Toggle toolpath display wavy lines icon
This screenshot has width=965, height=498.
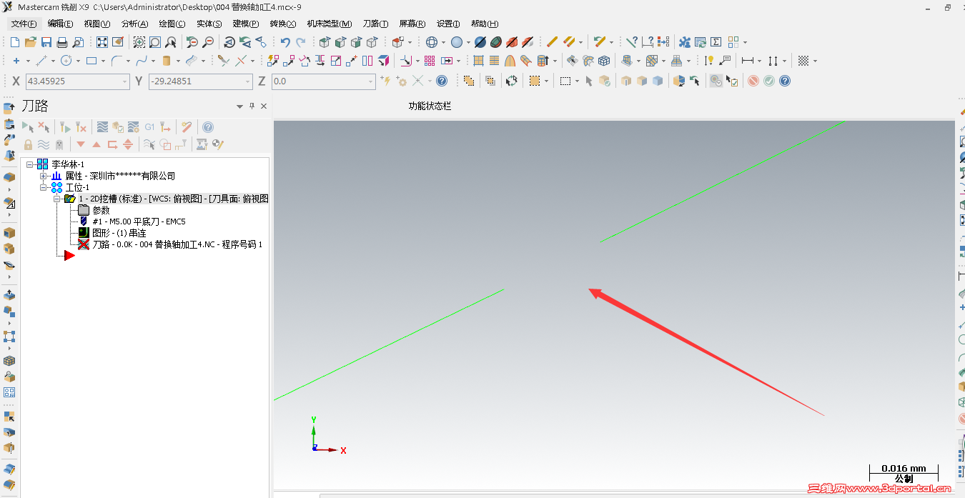pyautogui.click(x=44, y=144)
